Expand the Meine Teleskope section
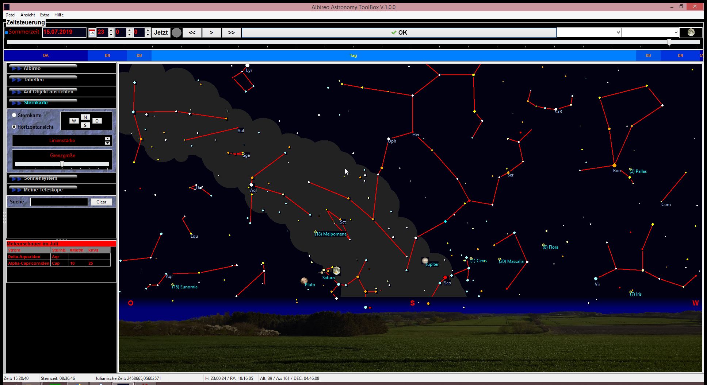707x385 pixels. (x=43, y=190)
